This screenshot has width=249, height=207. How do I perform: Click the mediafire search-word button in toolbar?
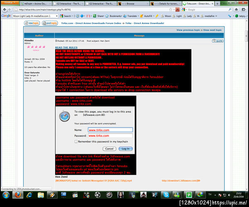click(x=207, y=16)
